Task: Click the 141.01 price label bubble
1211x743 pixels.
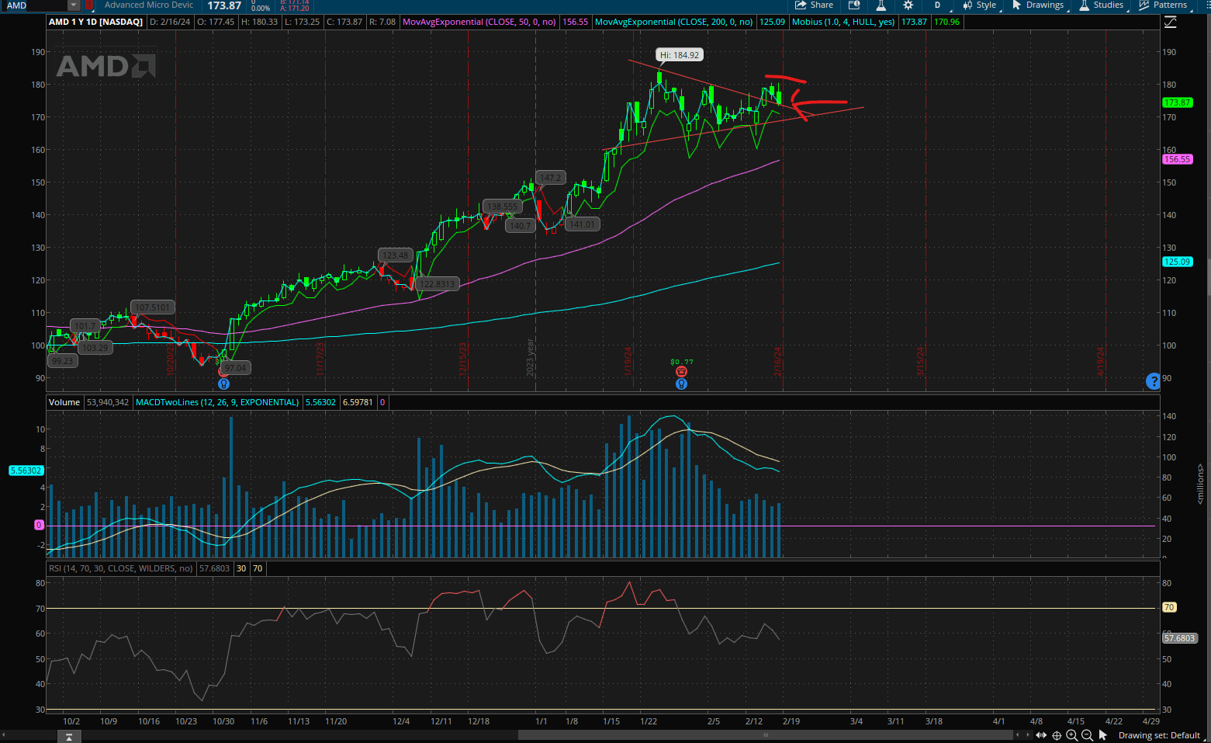Action: pos(582,224)
